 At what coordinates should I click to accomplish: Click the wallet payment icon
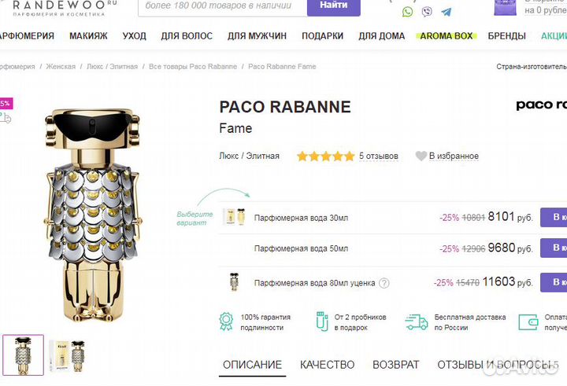coord(528,322)
